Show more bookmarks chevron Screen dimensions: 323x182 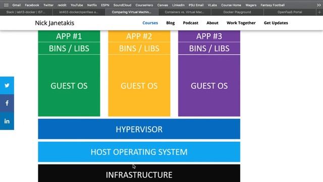pyautogui.click(x=318, y=5)
